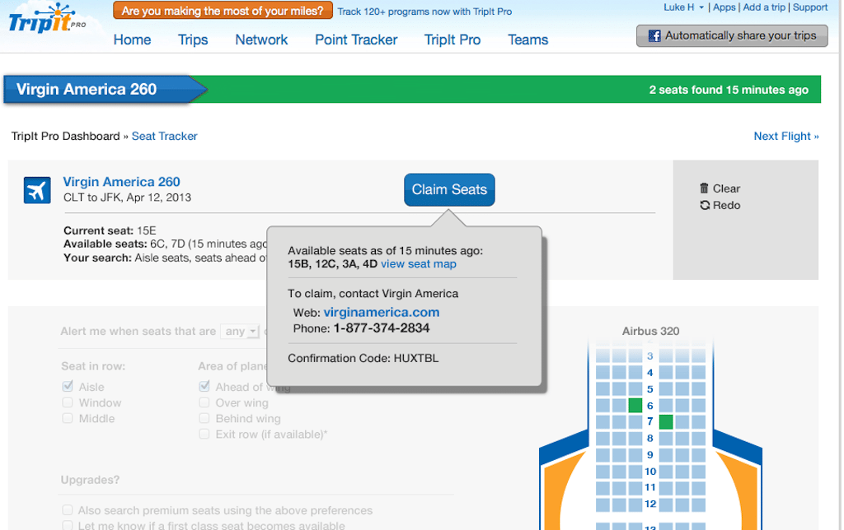
Task: Enable the Window seat checkbox
Action: [x=68, y=402]
